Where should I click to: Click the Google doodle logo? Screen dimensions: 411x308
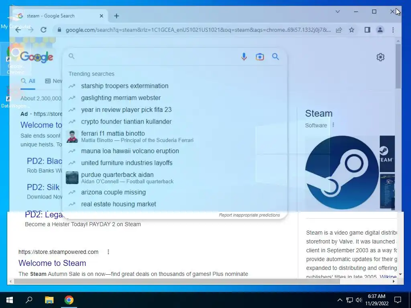coord(37,57)
